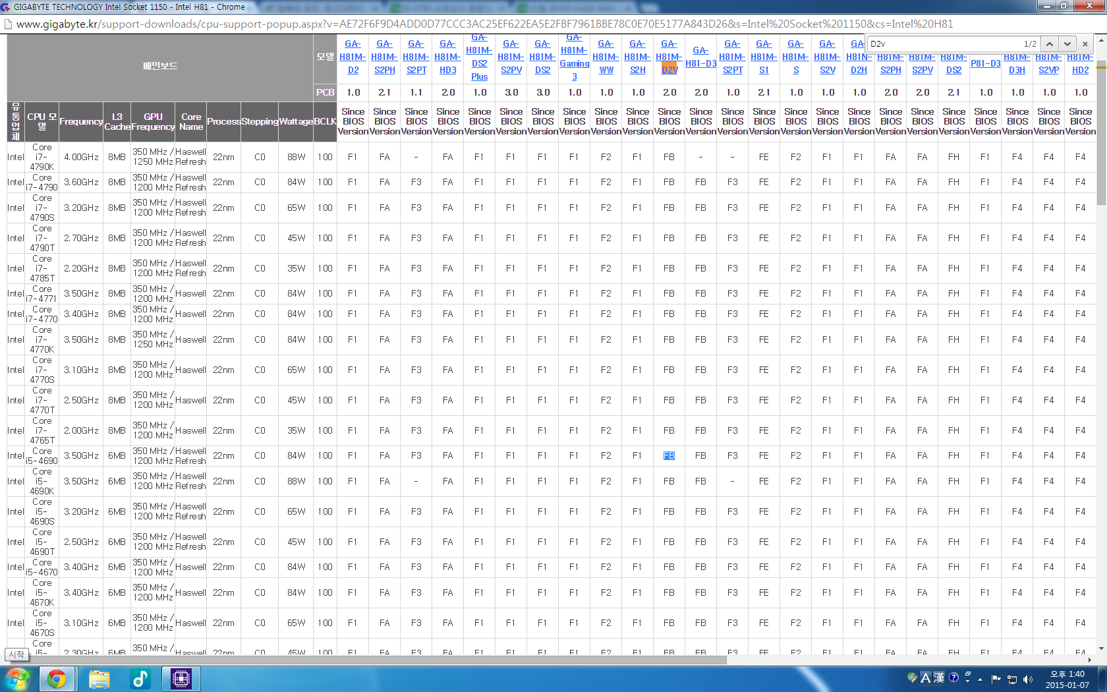Open the Windows Start menu

[18, 678]
